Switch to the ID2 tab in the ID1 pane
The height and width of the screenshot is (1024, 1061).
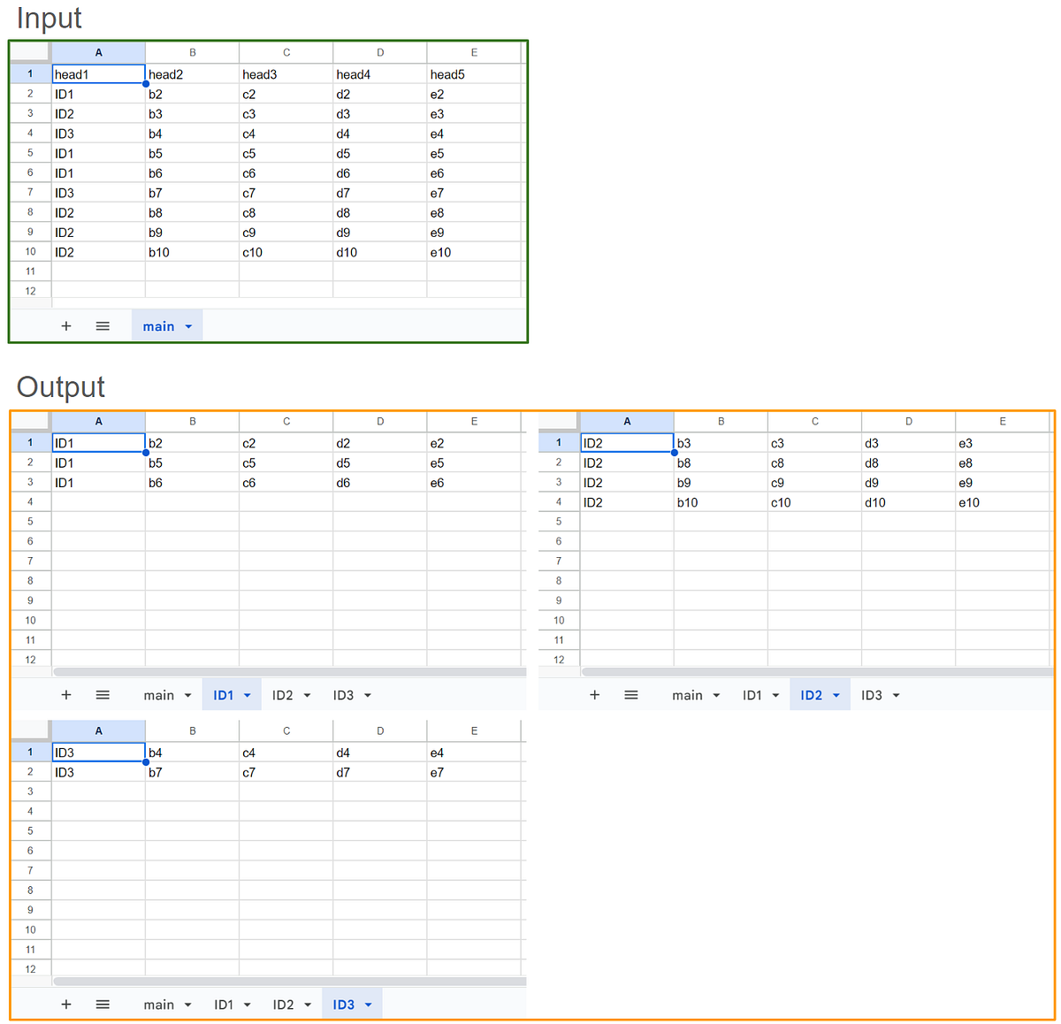pos(285,694)
